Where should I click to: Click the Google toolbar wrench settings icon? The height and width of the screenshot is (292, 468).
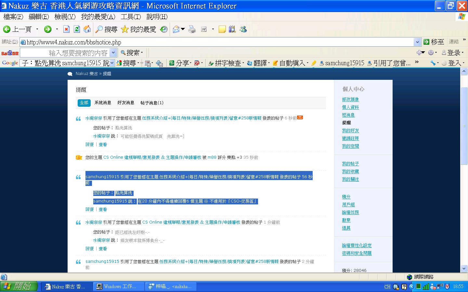(x=433, y=63)
